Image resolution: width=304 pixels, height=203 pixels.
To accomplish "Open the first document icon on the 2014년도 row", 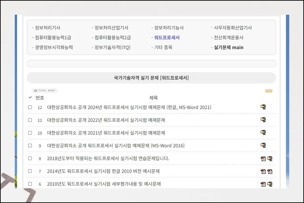I will (263, 171).
